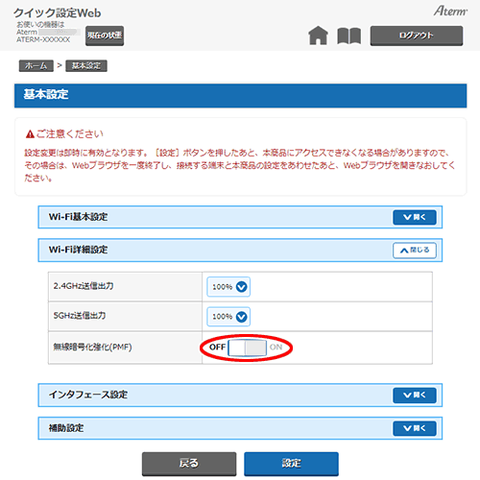Click the ATERM-XXXXXX model text
The width and height of the screenshot is (480, 480).
[x=43, y=39]
